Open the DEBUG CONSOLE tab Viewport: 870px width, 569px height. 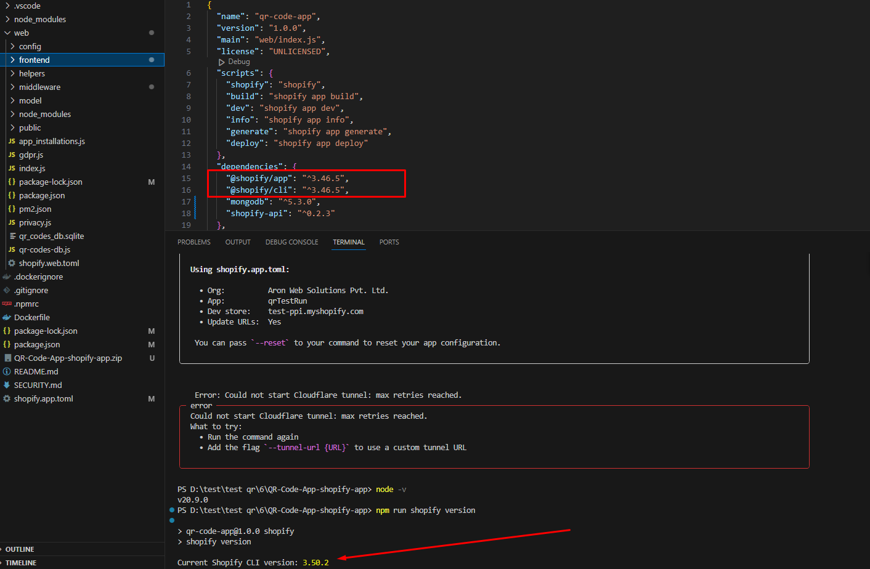(x=292, y=242)
